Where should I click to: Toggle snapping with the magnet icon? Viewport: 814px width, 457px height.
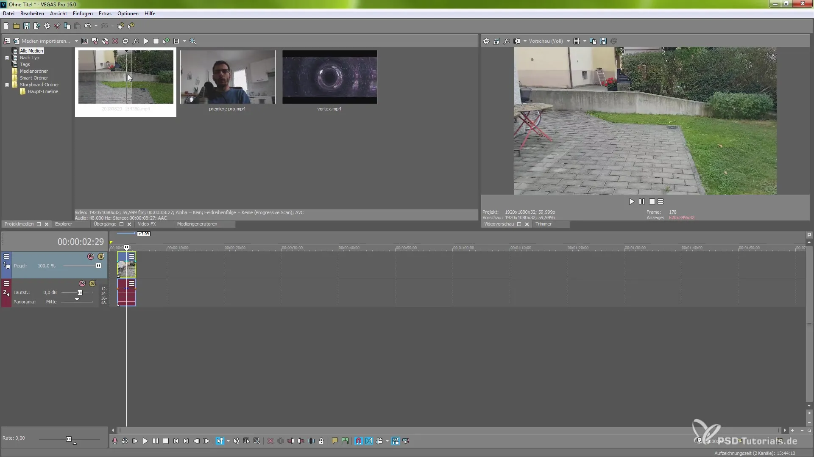click(x=359, y=441)
